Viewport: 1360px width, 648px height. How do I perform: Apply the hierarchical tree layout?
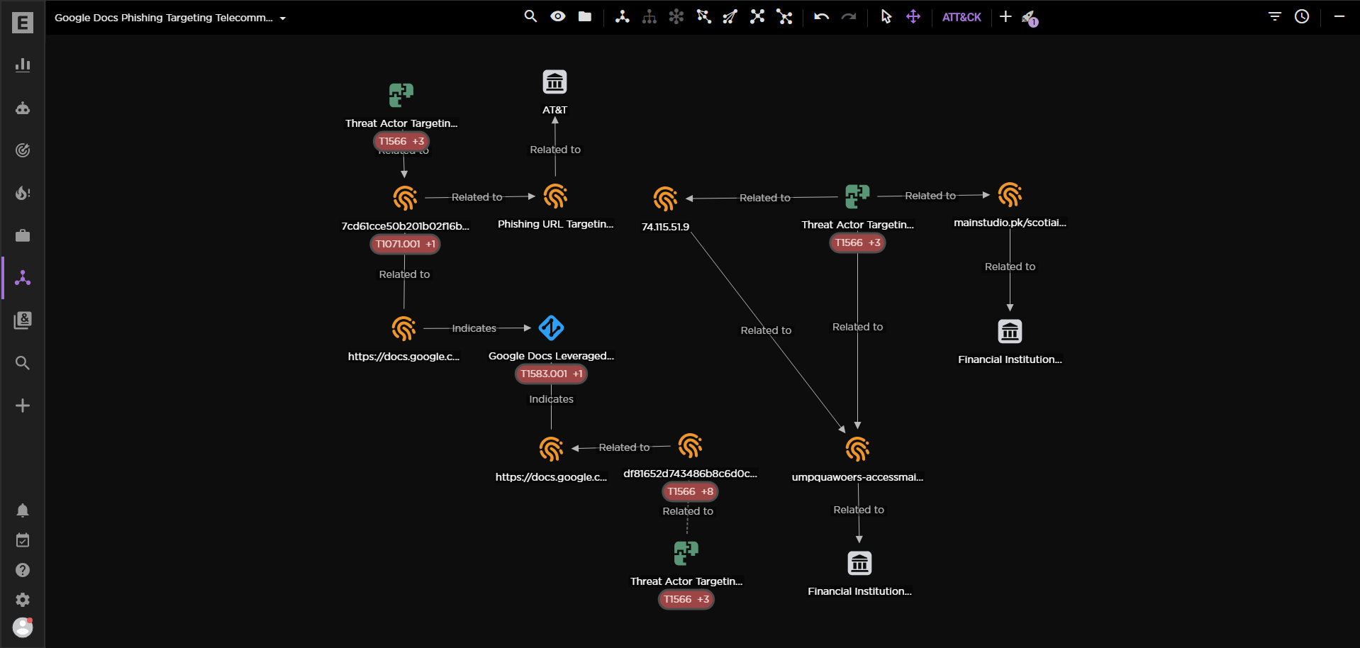649,16
